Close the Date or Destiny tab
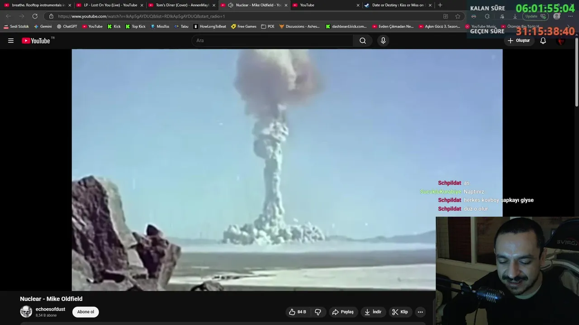 point(430,5)
